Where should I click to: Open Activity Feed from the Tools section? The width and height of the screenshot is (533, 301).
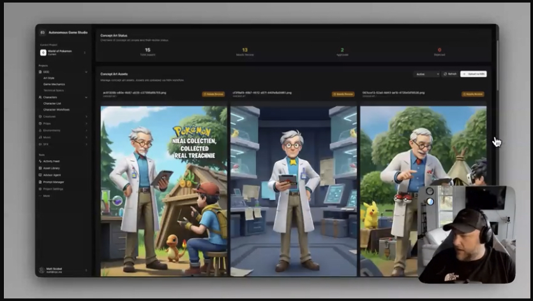[51, 161]
